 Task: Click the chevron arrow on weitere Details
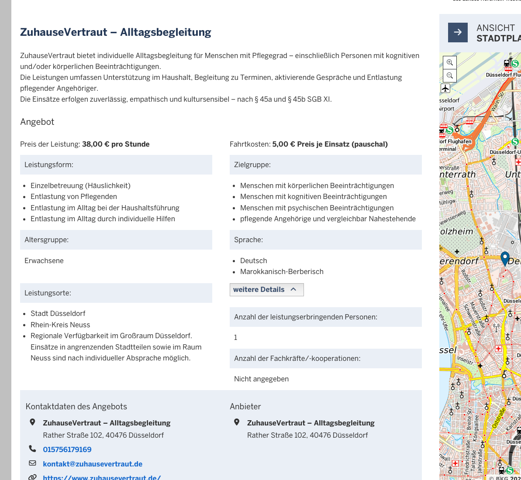(x=293, y=289)
